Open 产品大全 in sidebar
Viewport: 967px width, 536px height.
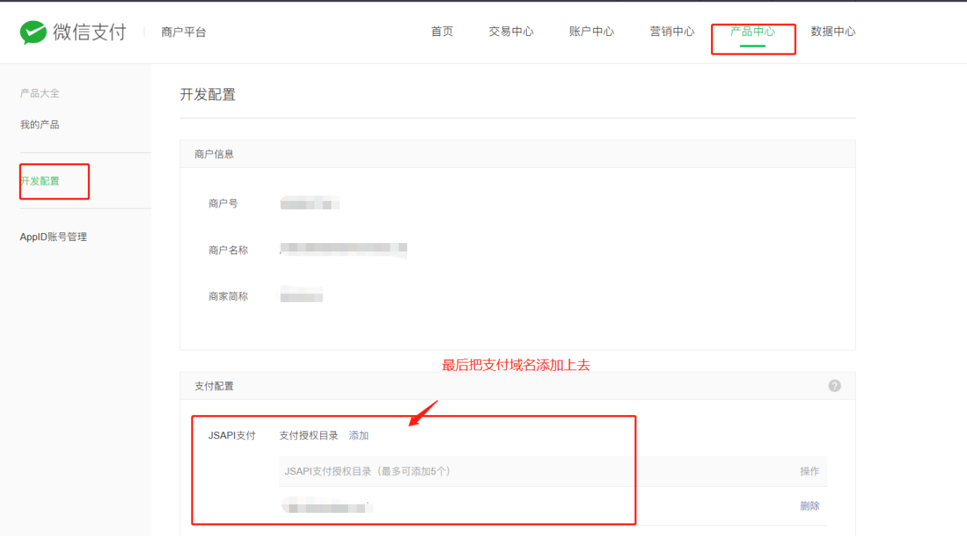39,93
